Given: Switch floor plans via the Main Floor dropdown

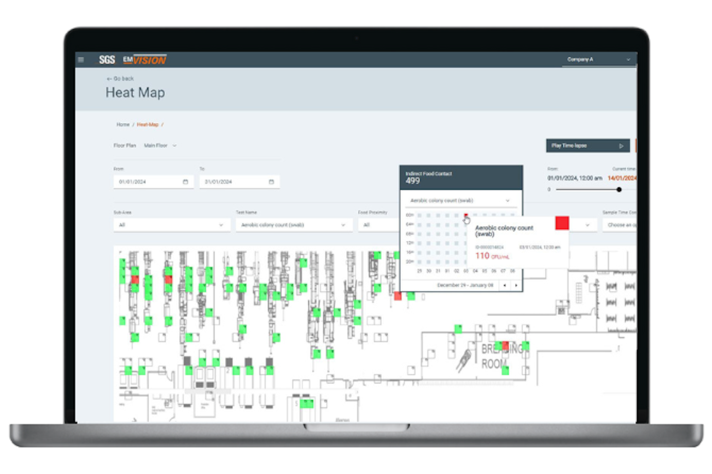Looking at the screenshot, I should (x=160, y=145).
